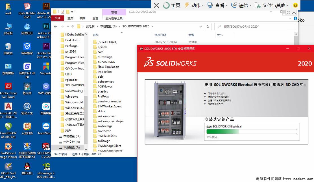The image size is (314, 182).
Task: Expand the Explorer ribbon chevron
Action: [x=290, y=18]
